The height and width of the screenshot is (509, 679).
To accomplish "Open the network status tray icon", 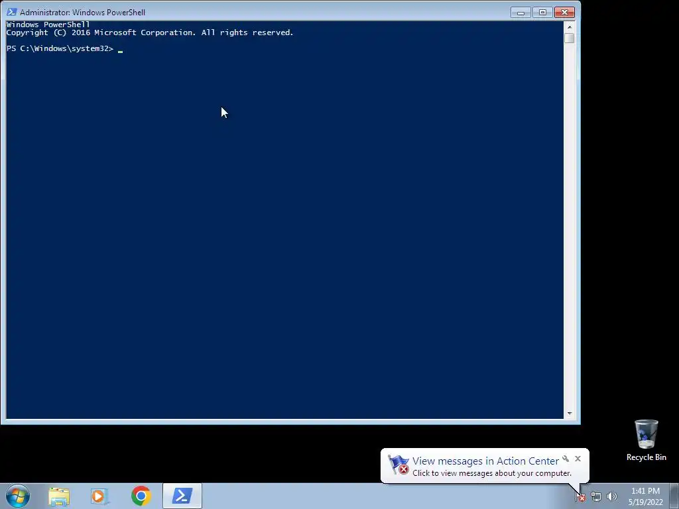I will pyautogui.click(x=596, y=496).
